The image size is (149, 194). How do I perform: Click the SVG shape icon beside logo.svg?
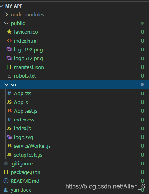point(9,137)
